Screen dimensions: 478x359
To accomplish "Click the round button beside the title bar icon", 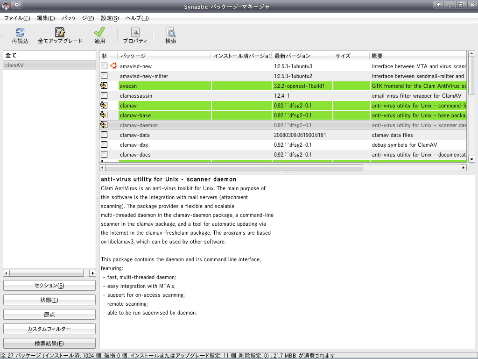I will click(17, 5).
